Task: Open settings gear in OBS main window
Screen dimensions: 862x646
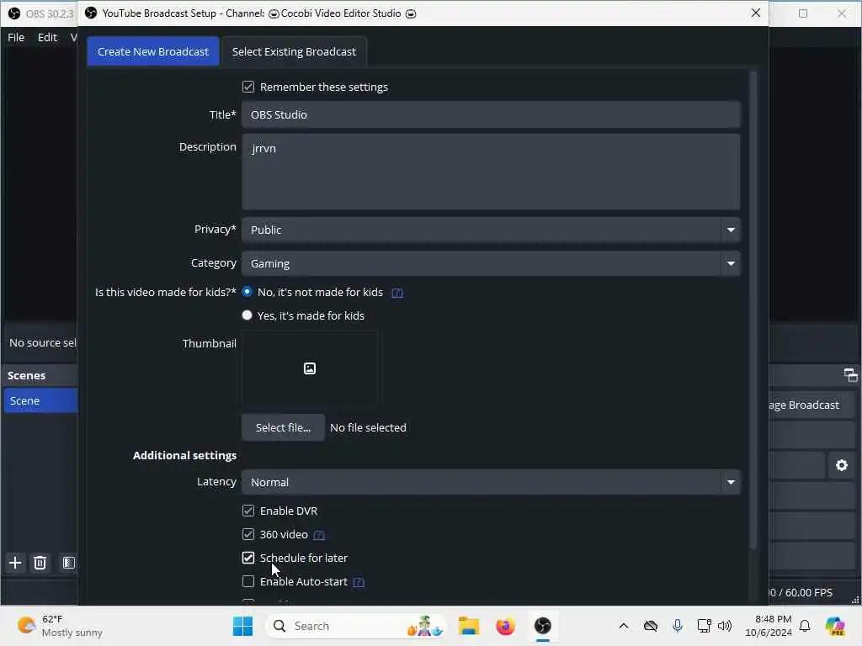Action: (x=842, y=465)
